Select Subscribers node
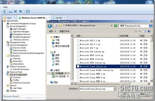The image size is (155, 101). 18,61
